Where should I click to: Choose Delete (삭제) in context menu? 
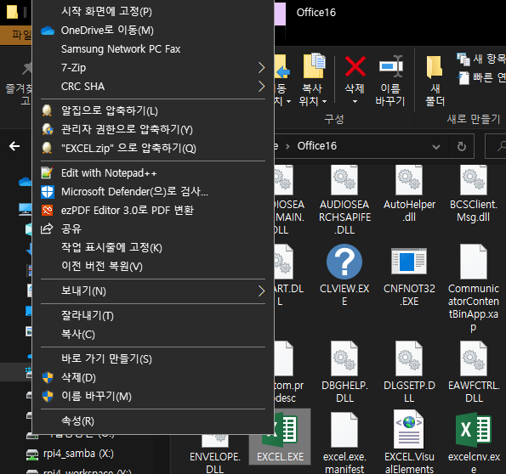coord(153,378)
